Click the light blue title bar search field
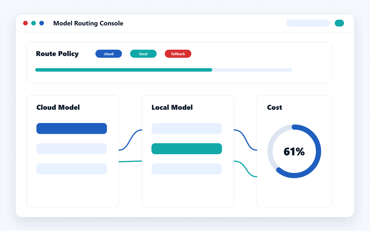The width and height of the screenshot is (370, 231). 308,23
